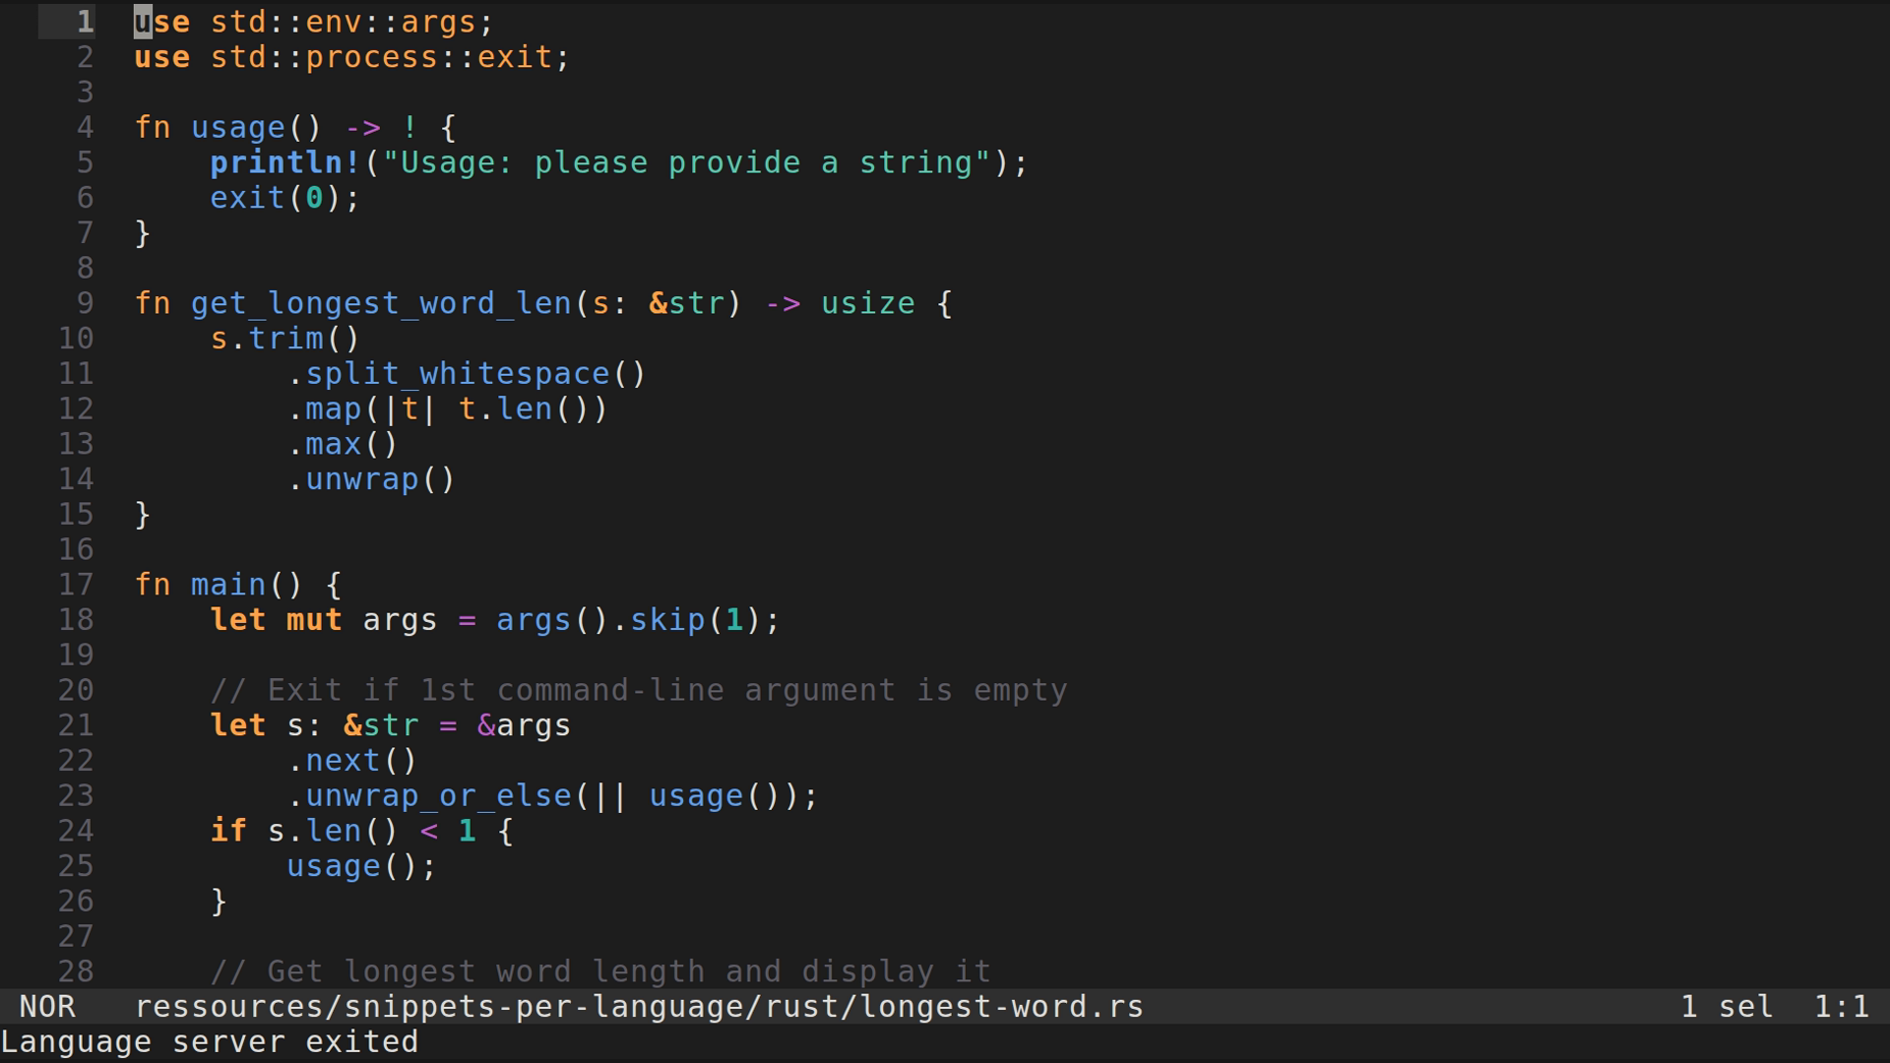Click the 'fn main' function name
This screenshot has height=1063, width=1890.
coord(227,585)
